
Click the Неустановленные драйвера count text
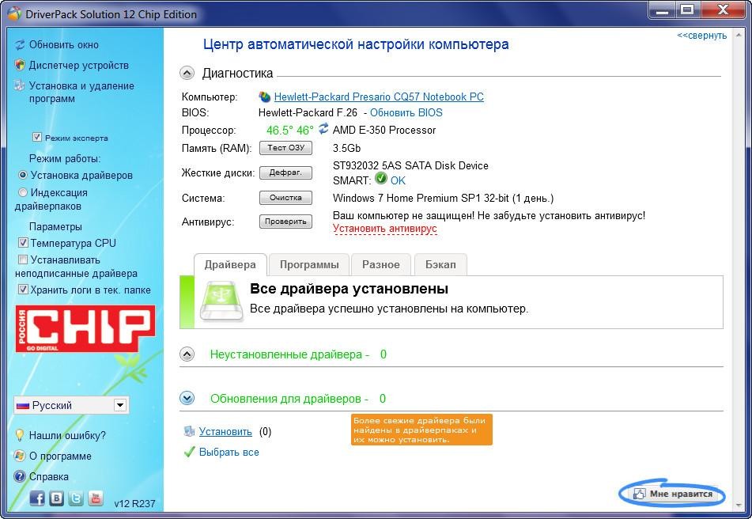point(298,354)
